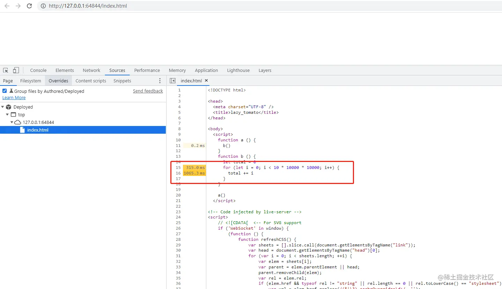Click the meta charset code line
This screenshot has width=502, height=289.
coord(243,107)
